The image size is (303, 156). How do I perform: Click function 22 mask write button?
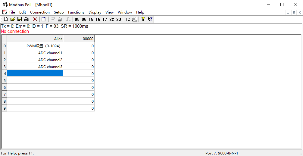click(x=112, y=19)
